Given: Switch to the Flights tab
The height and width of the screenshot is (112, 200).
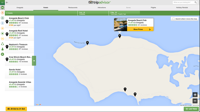Looking at the screenshot, I should (153, 8).
